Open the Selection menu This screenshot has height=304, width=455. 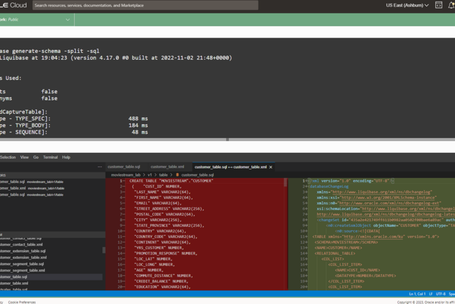tap(8, 158)
